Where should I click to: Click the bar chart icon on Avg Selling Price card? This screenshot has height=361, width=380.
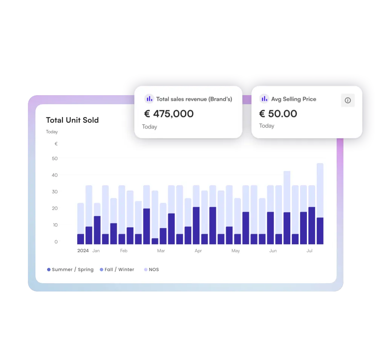(x=264, y=99)
